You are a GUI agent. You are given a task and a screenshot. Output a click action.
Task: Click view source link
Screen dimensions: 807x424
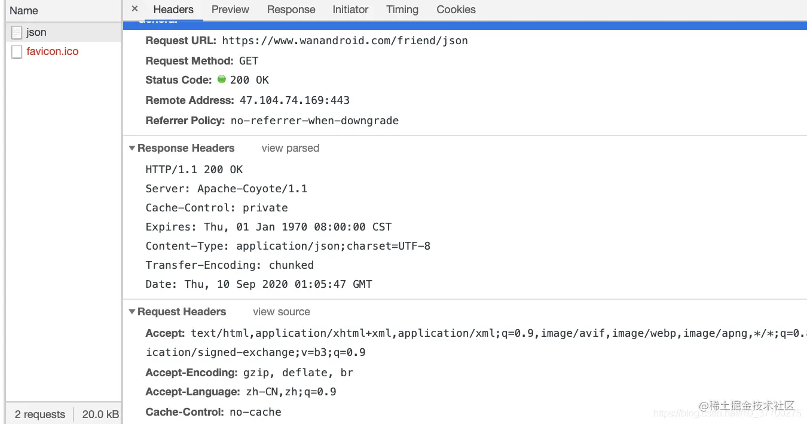tap(282, 312)
